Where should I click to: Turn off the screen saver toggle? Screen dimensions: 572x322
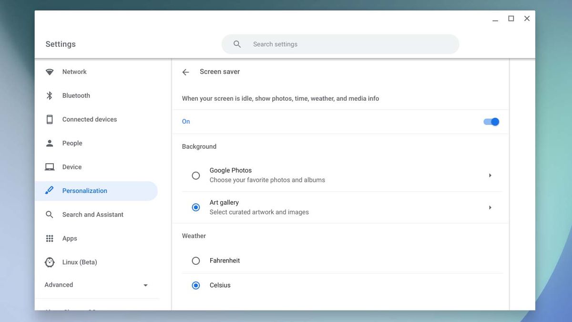click(491, 122)
